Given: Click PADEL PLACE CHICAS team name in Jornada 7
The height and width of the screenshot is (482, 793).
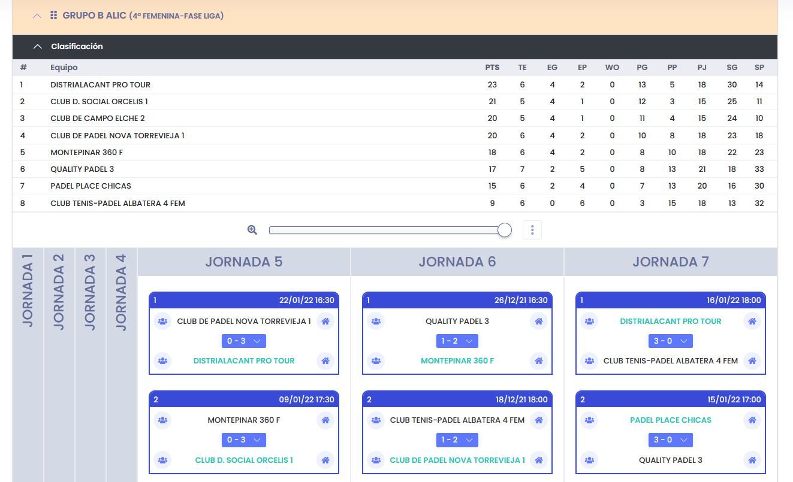Looking at the screenshot, I should [671, 420].
